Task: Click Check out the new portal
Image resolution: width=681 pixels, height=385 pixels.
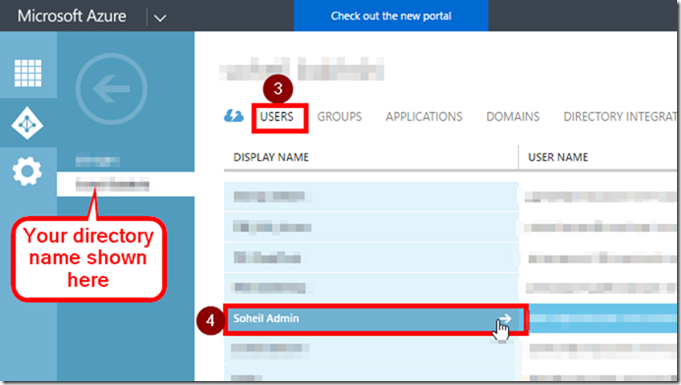Action: coord(391,16)
